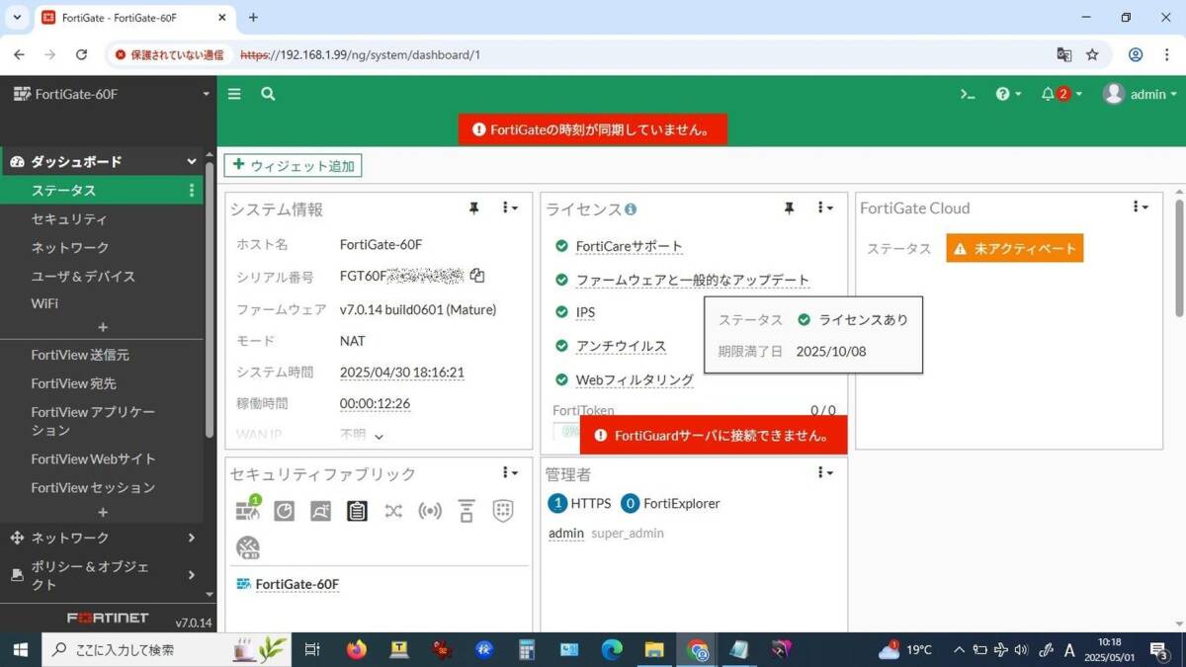Click the wireless access point fabric icon
1186x667 pixels.
[x=430, y=511]
